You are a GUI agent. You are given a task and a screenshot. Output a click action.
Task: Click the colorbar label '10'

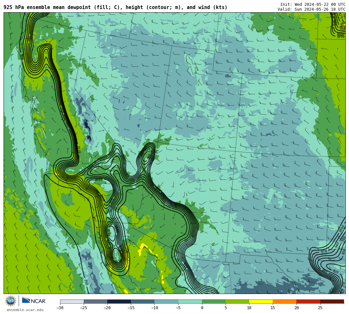pos(249,308)
